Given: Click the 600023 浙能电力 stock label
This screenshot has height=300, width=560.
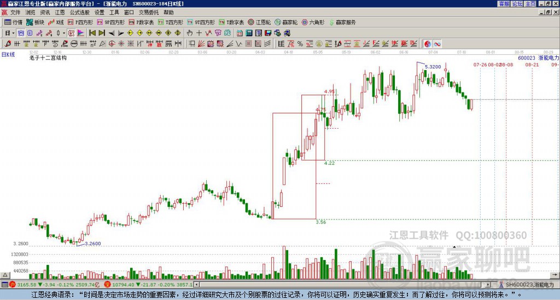Looking at the screenshot, I should pyautogui.click(x=539, y=58).
